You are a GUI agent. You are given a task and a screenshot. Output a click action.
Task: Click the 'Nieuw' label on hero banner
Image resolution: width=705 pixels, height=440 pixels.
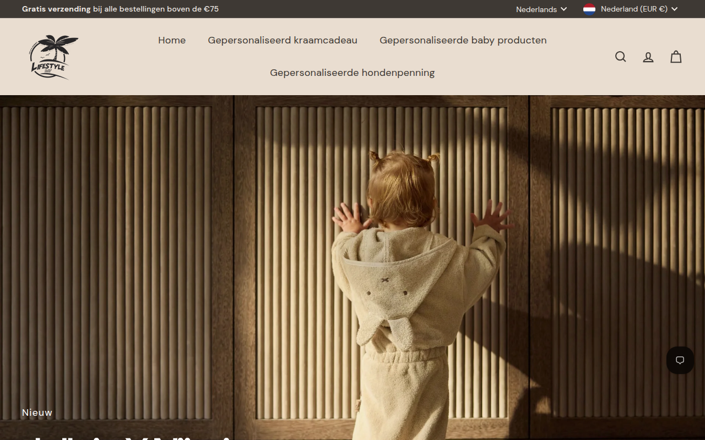click(37, 413)
